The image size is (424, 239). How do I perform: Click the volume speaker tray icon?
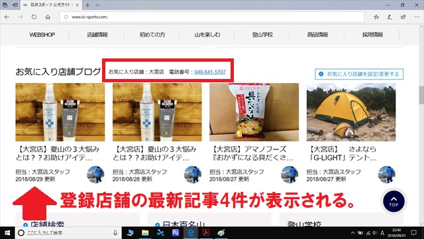point(375,233)
